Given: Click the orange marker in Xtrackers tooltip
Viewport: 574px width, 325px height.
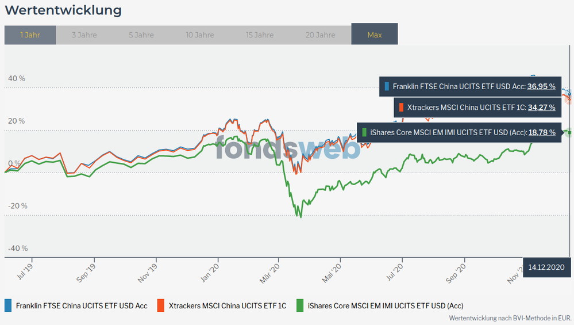Looking at the screenshot, I should click(401, 108).
